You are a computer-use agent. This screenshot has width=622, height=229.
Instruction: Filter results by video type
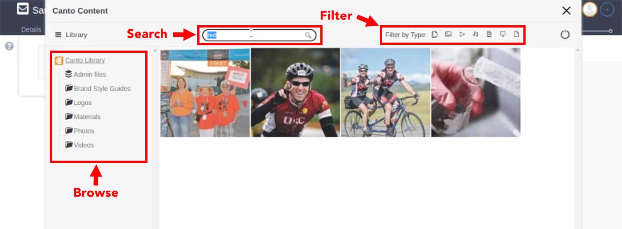click(x=462, y=34)
